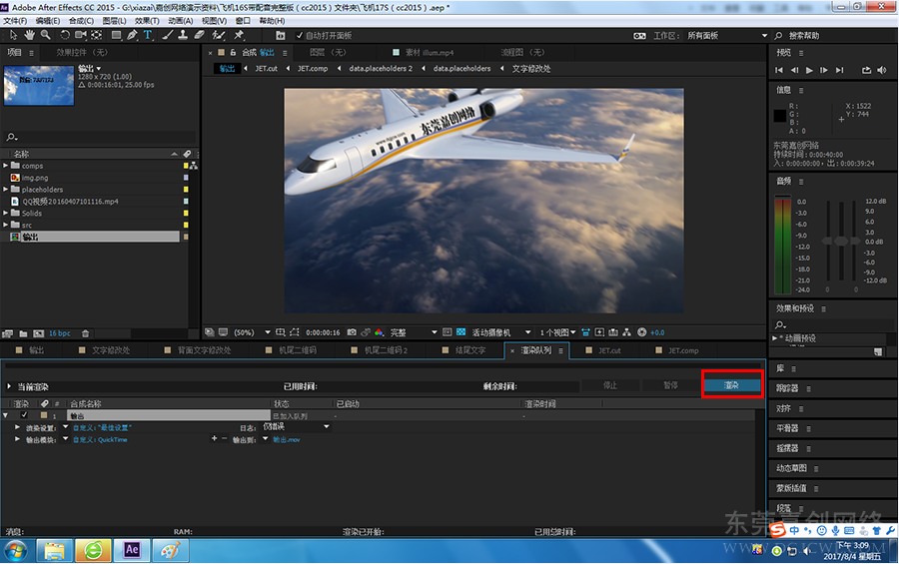Click the QuickTime output module link
Viewport: 899px width, 564px height.
click(x=100, y=439)
